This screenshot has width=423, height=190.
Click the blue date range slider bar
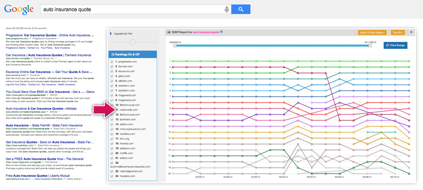click(x=272, y=46)
